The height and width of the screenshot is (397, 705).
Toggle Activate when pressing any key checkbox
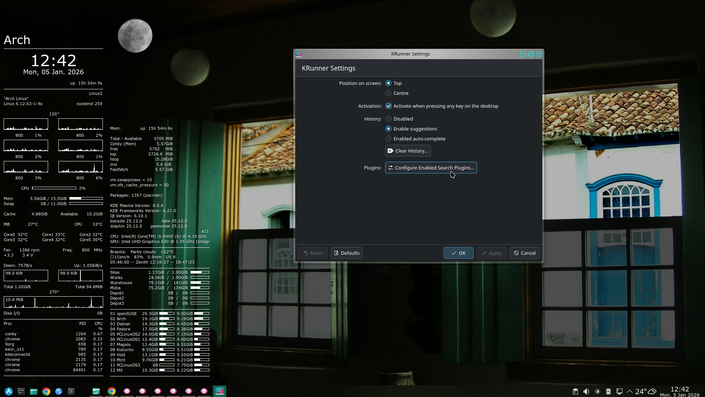[x=388, y=106]
